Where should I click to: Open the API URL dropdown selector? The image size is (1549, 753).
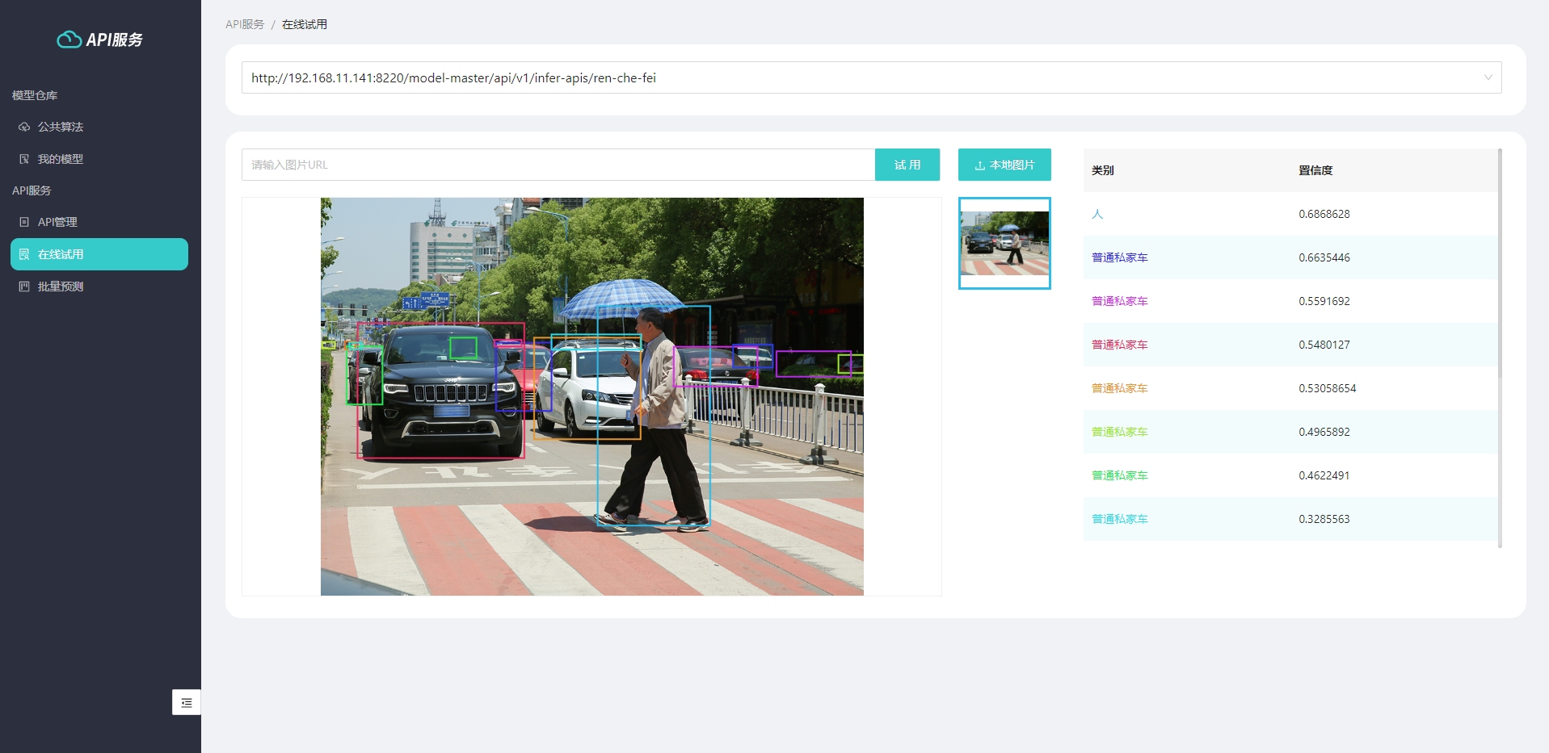871,77
